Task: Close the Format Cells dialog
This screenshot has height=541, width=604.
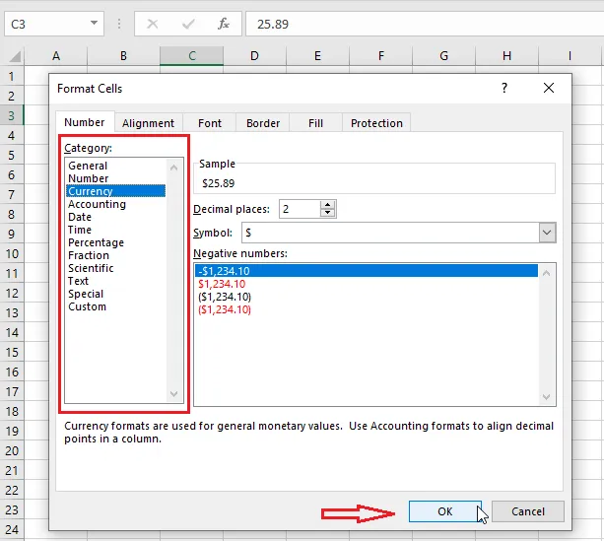Action: pos(549,89)
